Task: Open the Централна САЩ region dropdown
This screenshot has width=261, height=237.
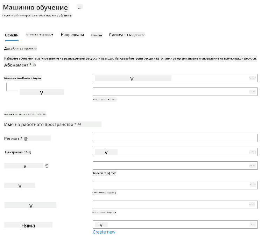Action: [x=175, y=152]
